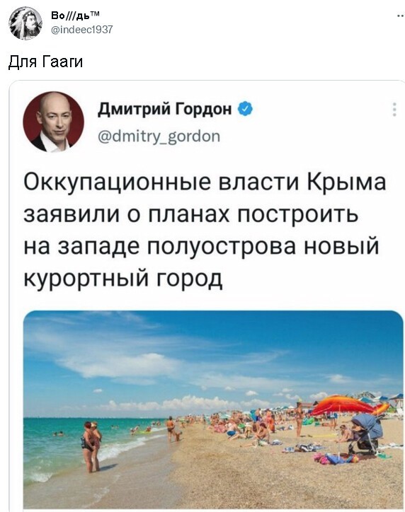Image resolution: width=405 pixels, height=512 pixels.
Task: Open the @indeec1937 handle link
Action: point(81,30)
